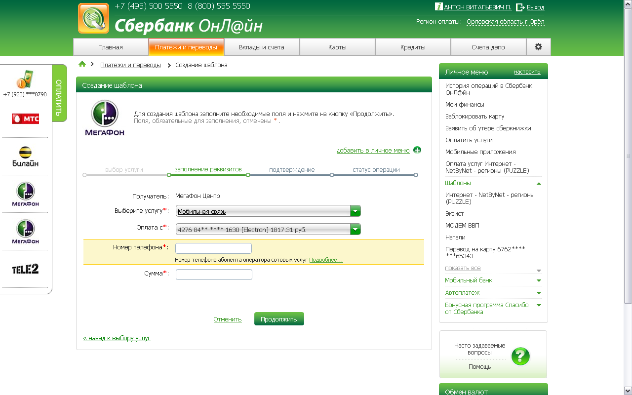Choose the МТС operator logo
The height and width of the screenshot is (395, 632).
coord(25,118)
